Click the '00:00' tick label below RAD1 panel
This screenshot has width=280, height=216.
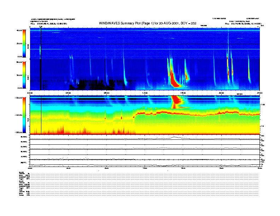click(x=30, y=93)
